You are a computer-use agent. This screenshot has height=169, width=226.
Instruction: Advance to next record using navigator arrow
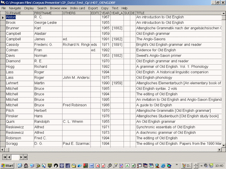click(x=21, y=157)
